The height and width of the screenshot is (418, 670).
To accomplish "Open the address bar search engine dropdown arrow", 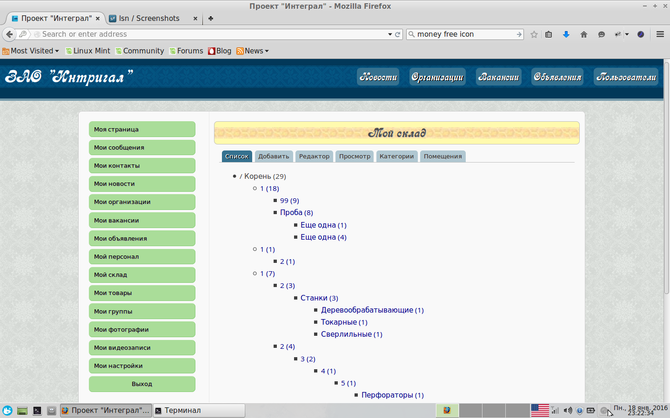I will point(390,34).
